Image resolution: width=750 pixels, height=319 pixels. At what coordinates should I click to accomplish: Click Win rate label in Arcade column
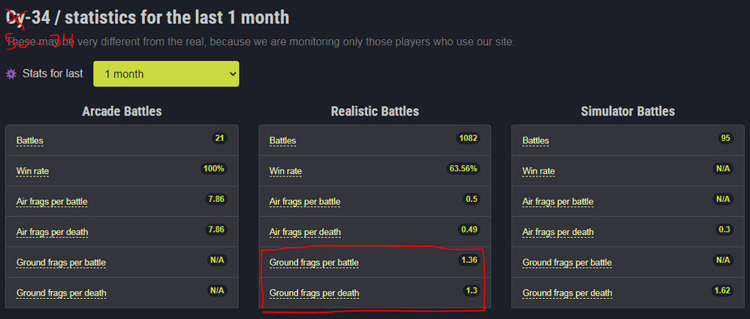[x=32, y=171]
